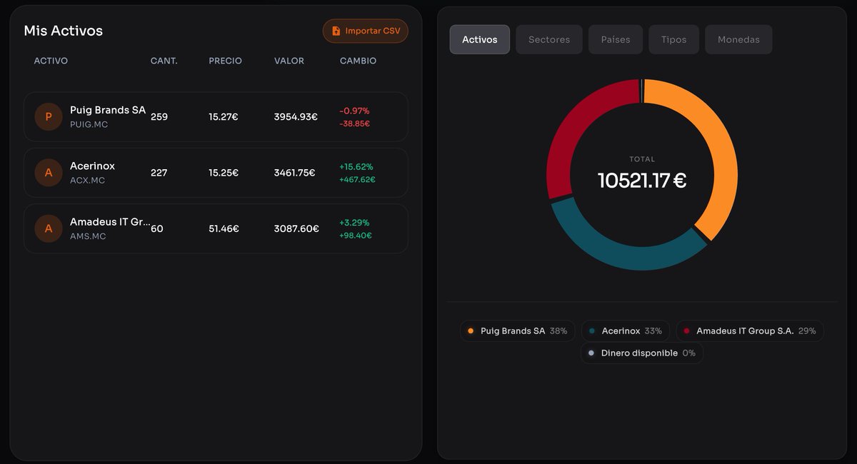Click the +98.40€ change amount
This screenshot has height=464, width=857.
pyautogui.click(x=356, y=235)
